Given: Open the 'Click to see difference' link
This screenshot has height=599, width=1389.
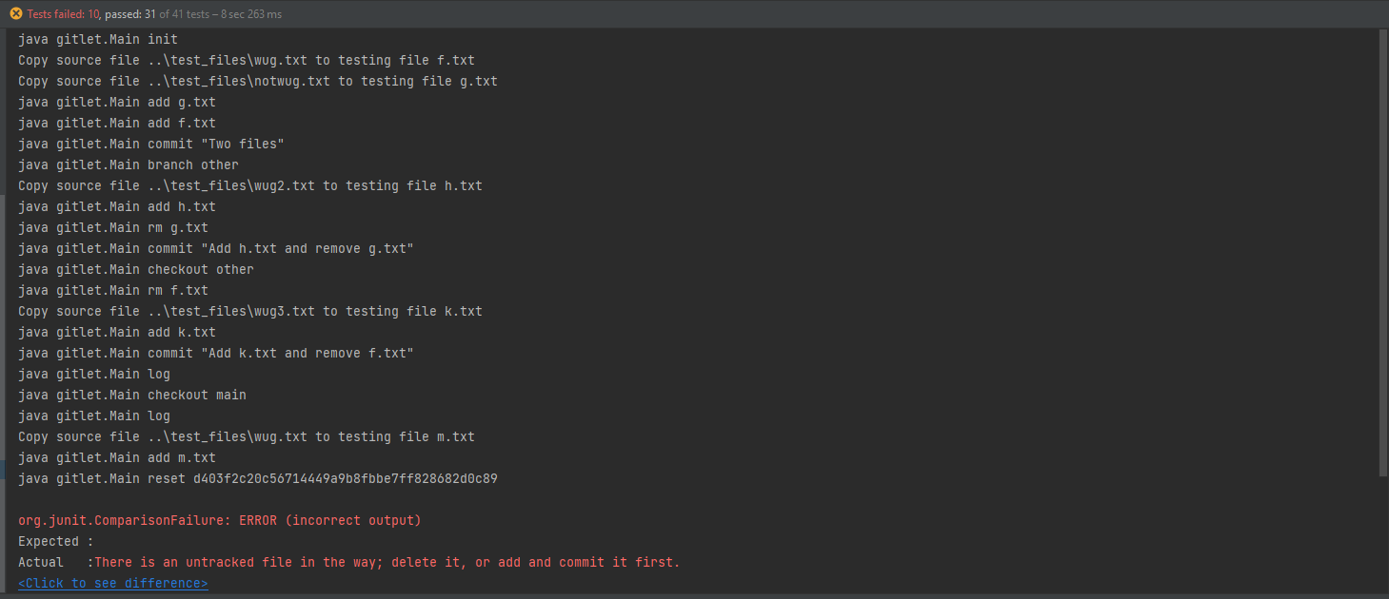Looking at the screenshot, I should pos(112,583).
